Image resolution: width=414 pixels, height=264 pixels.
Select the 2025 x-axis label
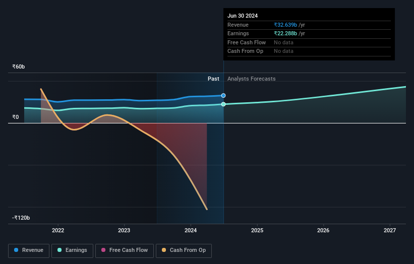point(257,230)
